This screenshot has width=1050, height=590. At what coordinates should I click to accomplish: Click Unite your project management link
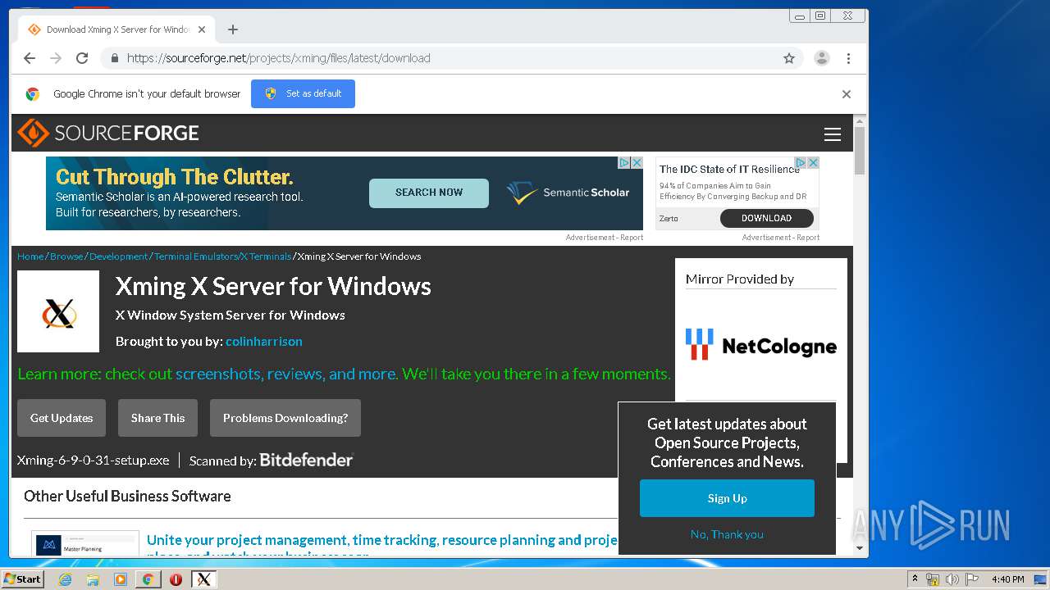click(x=381, y=540)
